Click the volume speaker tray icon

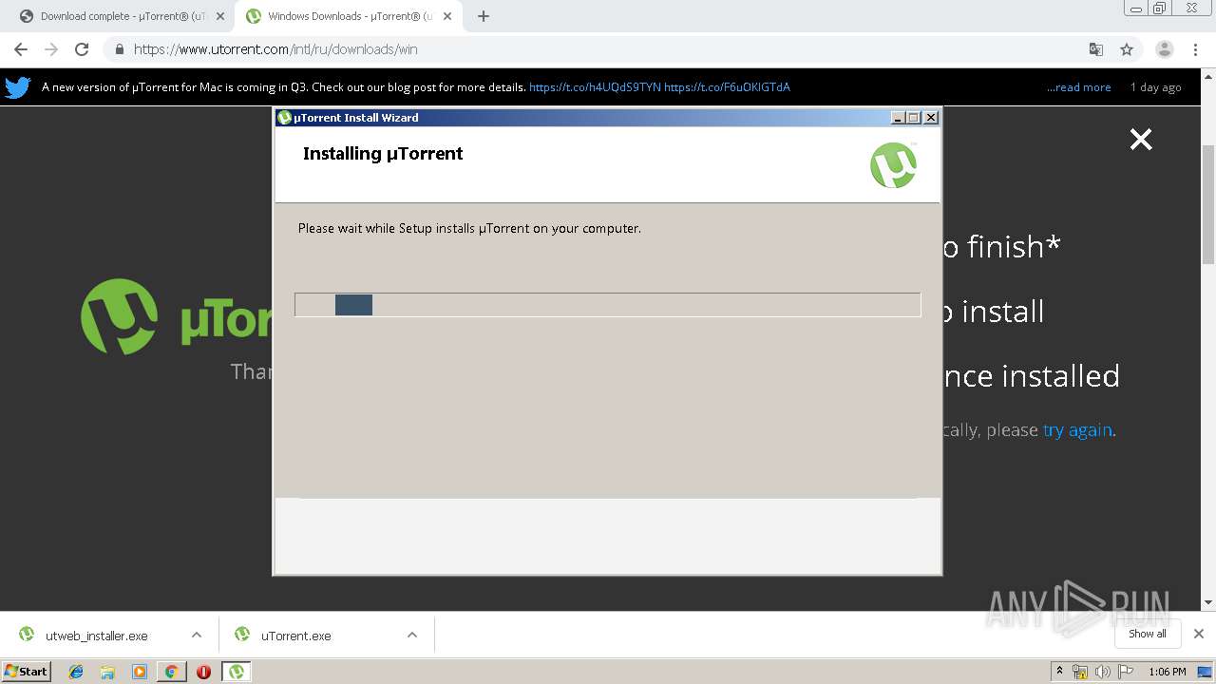tap(1103, 672)
